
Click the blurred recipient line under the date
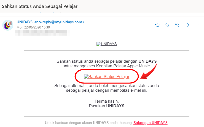point(42,33)
